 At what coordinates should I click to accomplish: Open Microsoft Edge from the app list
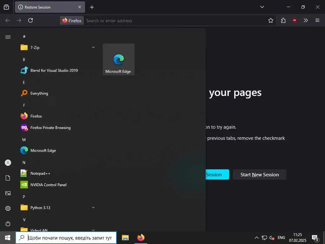pos(58,150)
